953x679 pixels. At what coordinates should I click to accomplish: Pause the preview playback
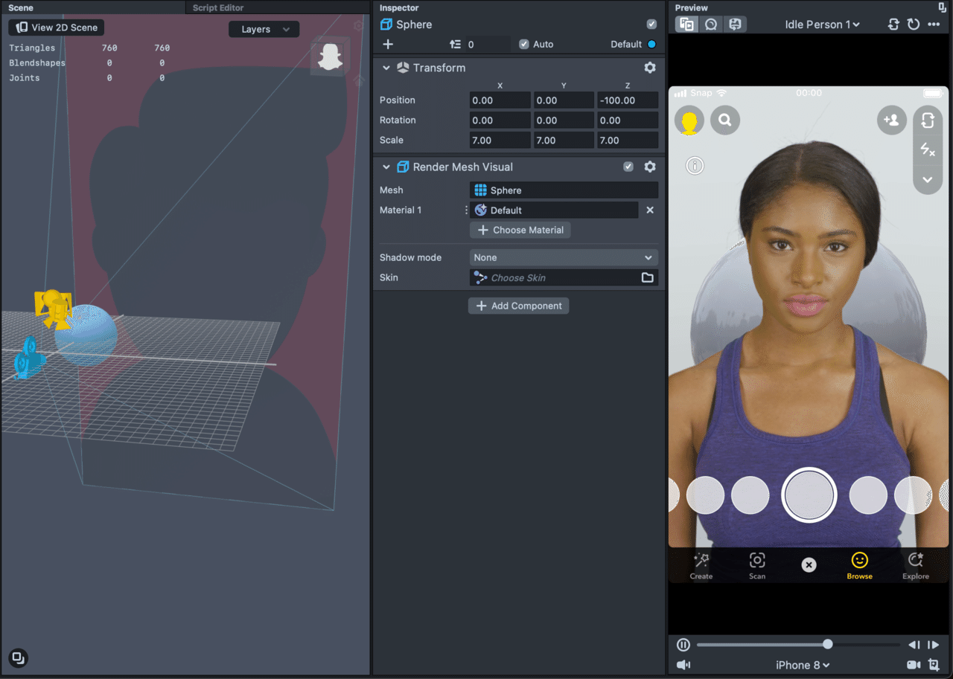point(683,645)
